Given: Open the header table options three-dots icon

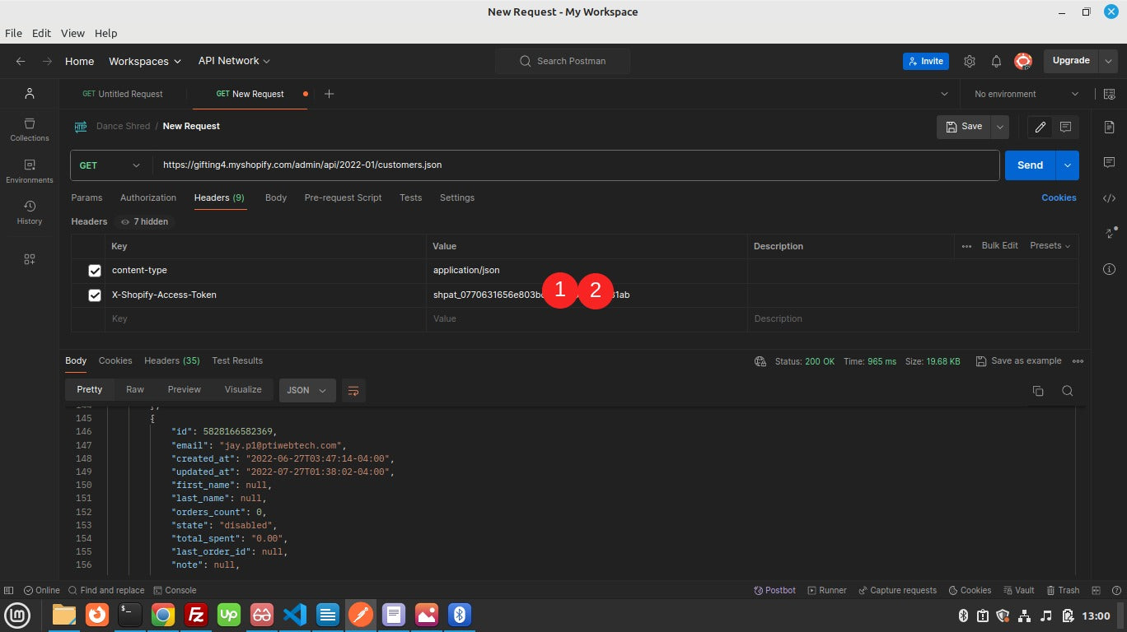Looking at the screenshot, I should pyautogui.click(x=966, y=246).
